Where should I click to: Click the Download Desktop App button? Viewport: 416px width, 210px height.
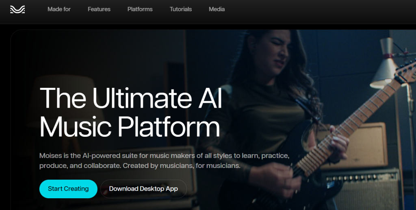[143, 189]
